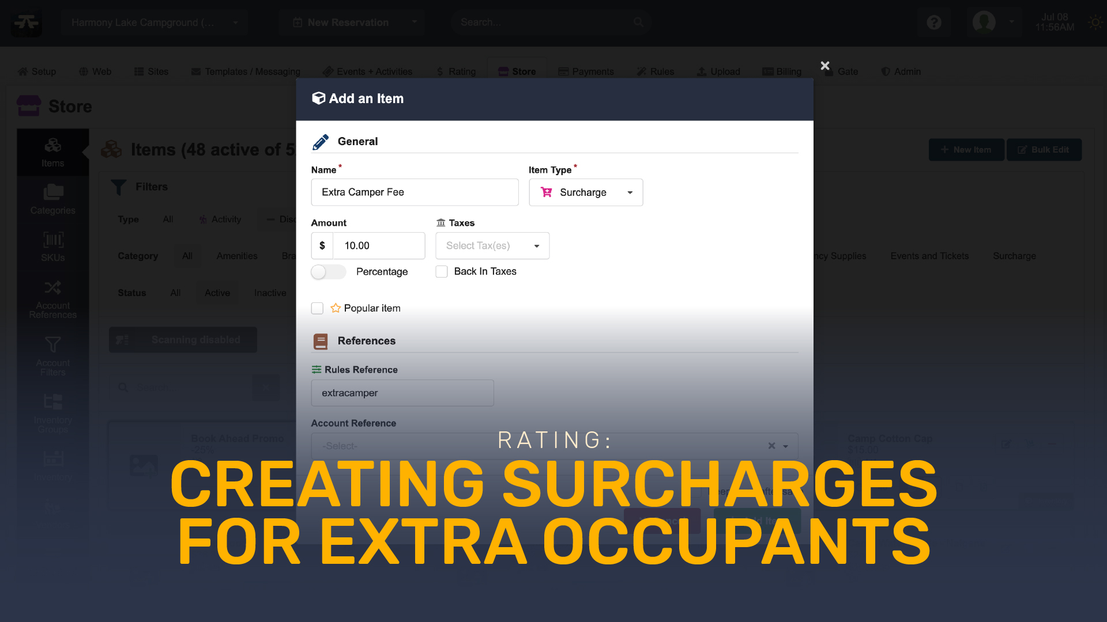Image resolution: width=1107 pixels, height=622 pixels.
Task: Click the user avatar icon
Action: [x=984, y=22]
